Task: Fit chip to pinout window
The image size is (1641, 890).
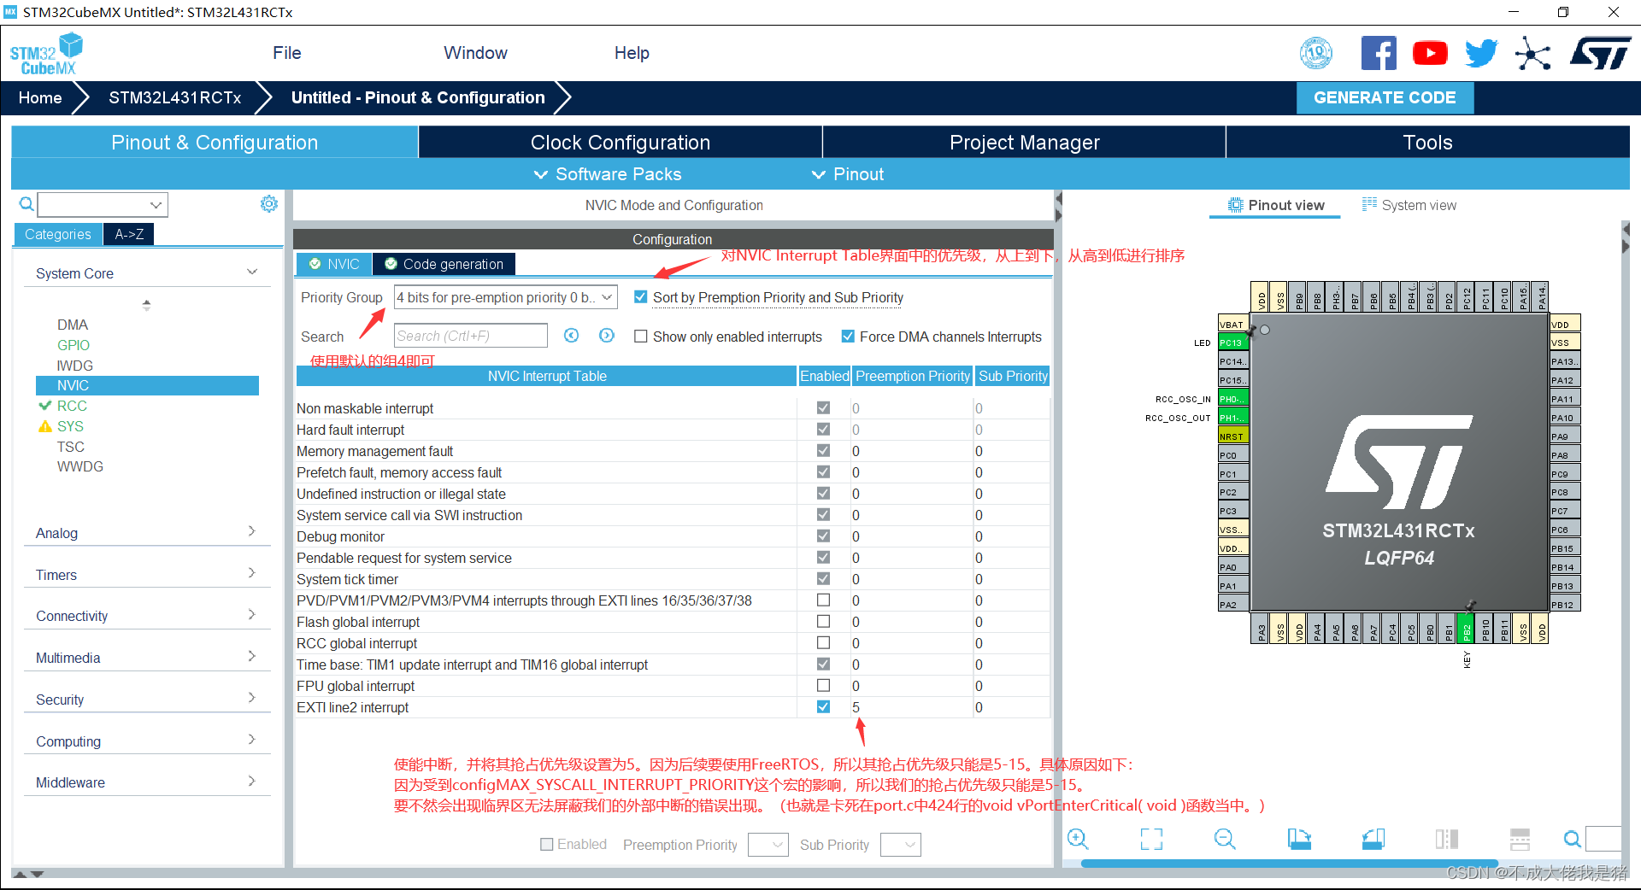Action: 1151,839
